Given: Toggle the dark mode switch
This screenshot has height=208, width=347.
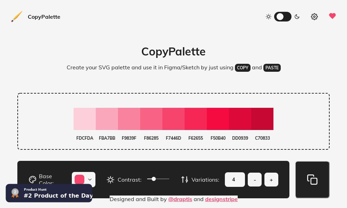Looking at the screenshot, I should [x=283, y=17].
